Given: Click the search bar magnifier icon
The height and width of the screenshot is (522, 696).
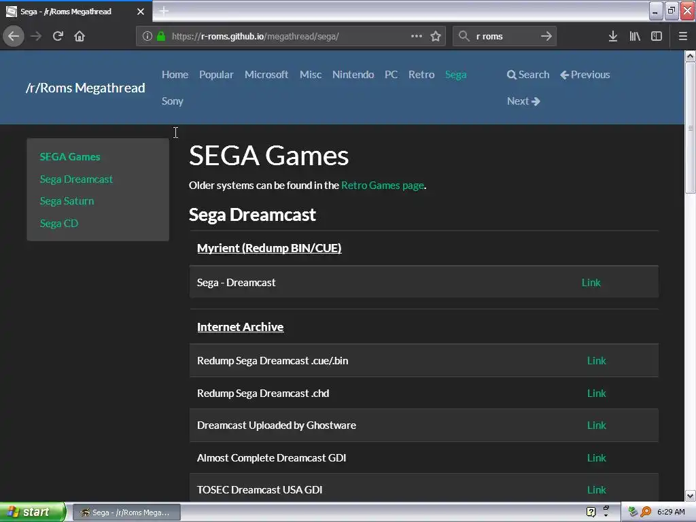Looking at the screenshot, I should [464, 36].
